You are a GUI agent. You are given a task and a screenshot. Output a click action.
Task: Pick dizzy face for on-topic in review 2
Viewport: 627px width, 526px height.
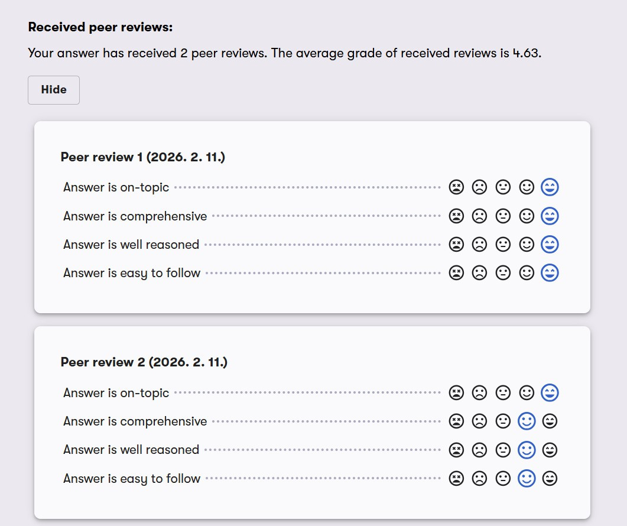point(456,392)
